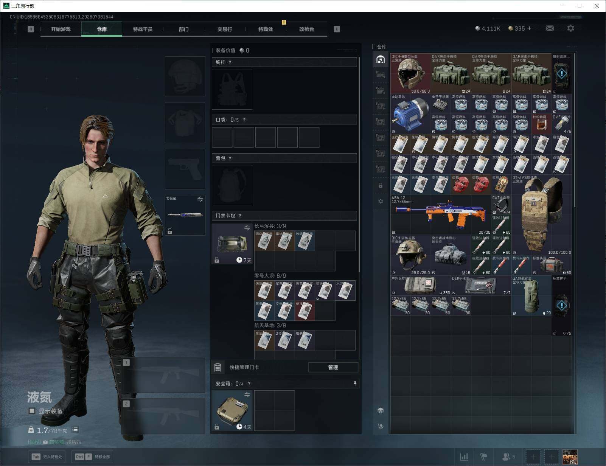Open the settings gear icon
Screen dimensions: 606x466
(x=570, y=28)
